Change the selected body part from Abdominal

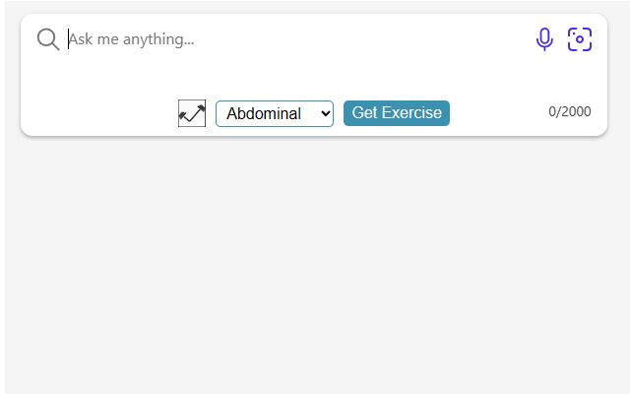click(274, 113)
